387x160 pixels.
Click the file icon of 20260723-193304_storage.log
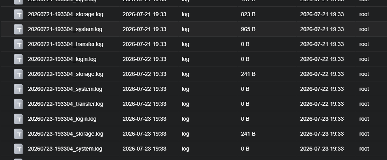coord(19,134)
